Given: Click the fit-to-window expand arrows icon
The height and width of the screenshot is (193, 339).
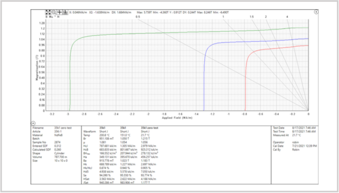Looking at the screenshot, I should [x=48, y=12].
